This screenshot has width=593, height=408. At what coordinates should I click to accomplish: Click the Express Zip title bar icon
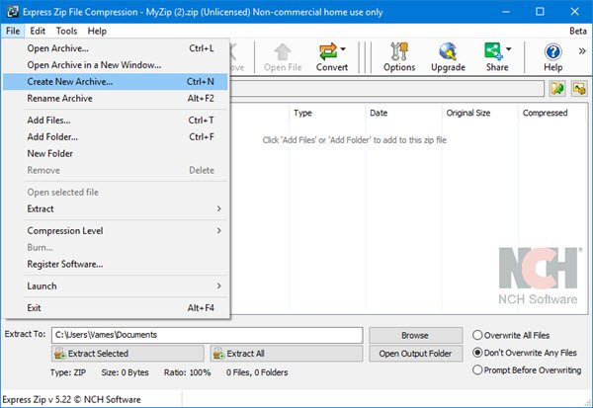point(13,12)
